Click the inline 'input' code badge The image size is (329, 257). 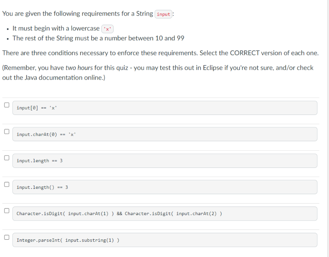pyautogui.click(x=163, y=14)
